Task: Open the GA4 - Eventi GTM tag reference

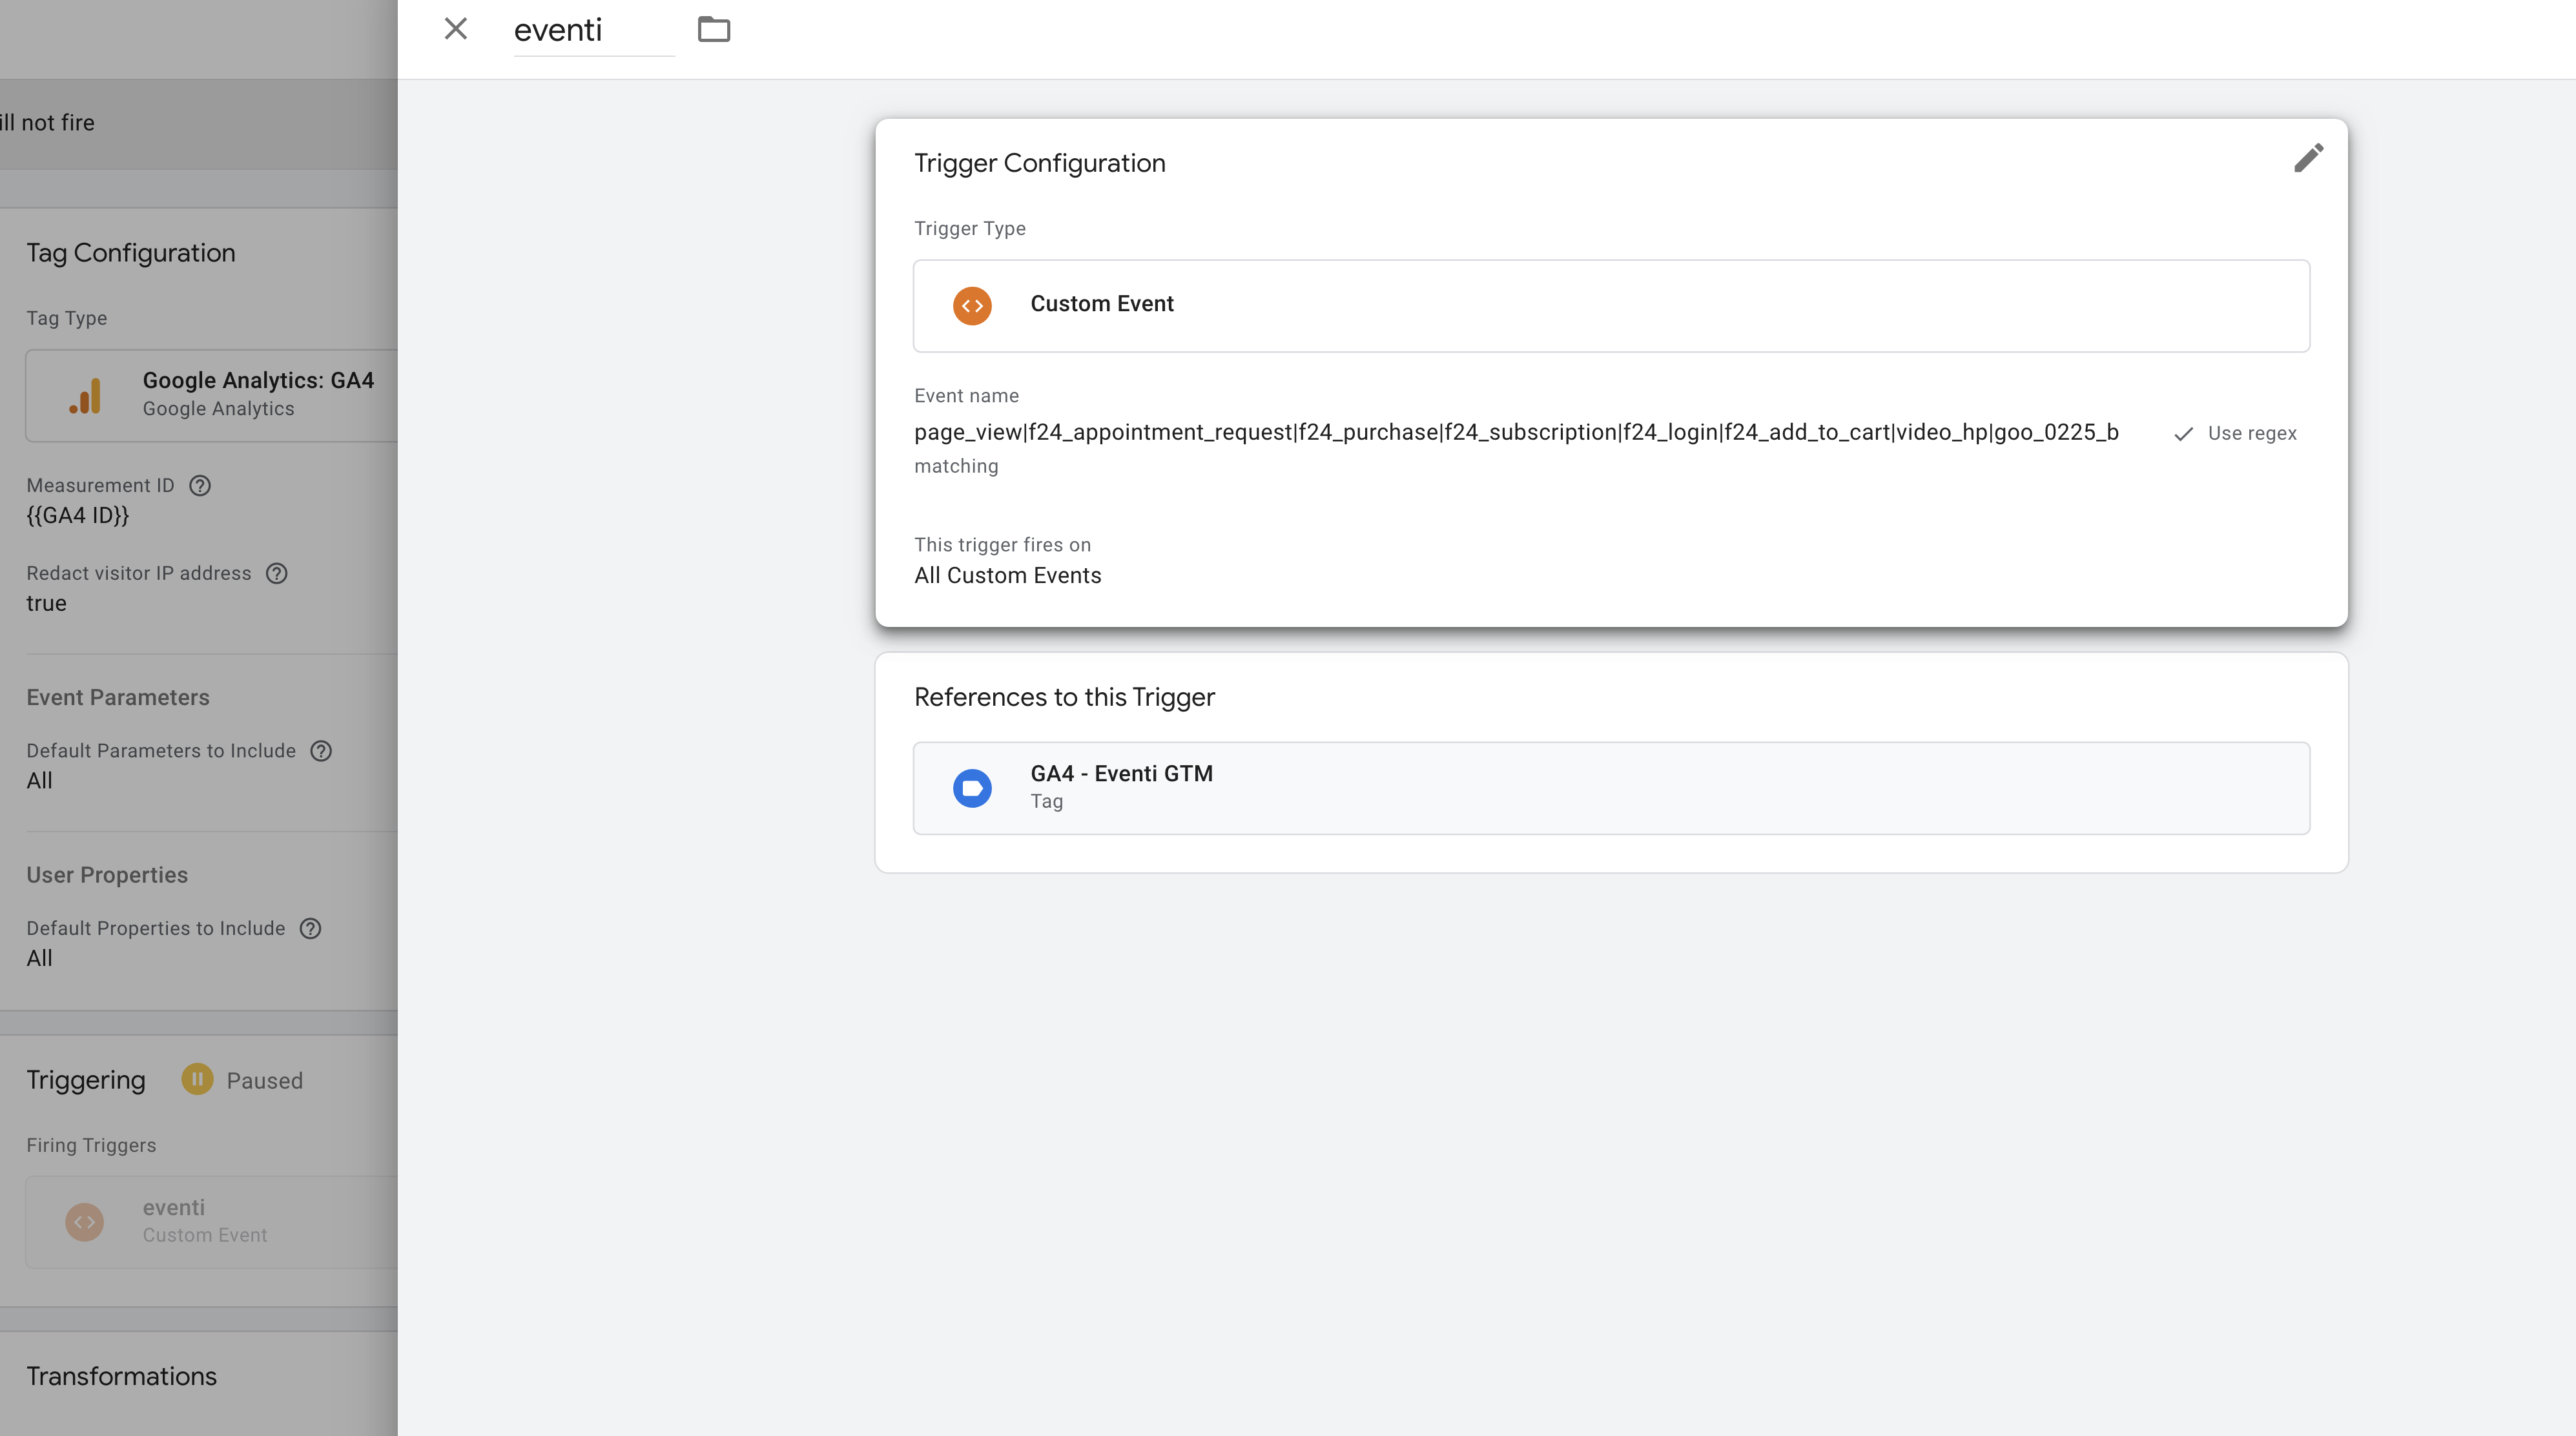Action: pyautogui.click(x=1611, y=787)
